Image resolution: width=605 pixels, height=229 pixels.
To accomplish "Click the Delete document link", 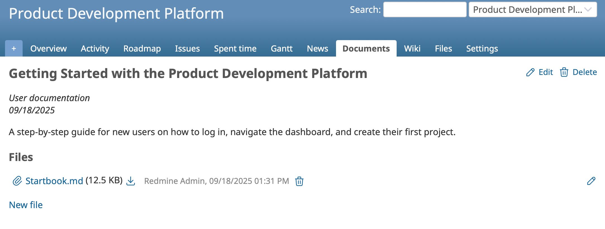I will 584,72.
